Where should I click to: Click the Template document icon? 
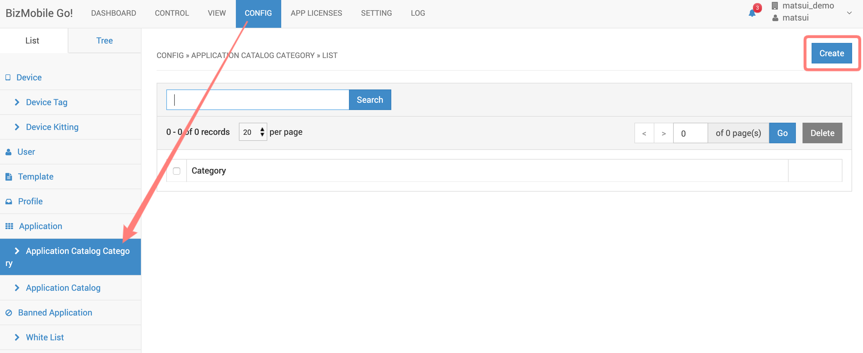coord(9,176)
